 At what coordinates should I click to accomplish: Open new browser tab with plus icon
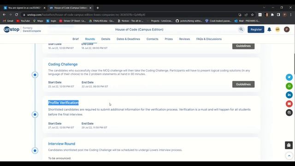tap(98, 8)
